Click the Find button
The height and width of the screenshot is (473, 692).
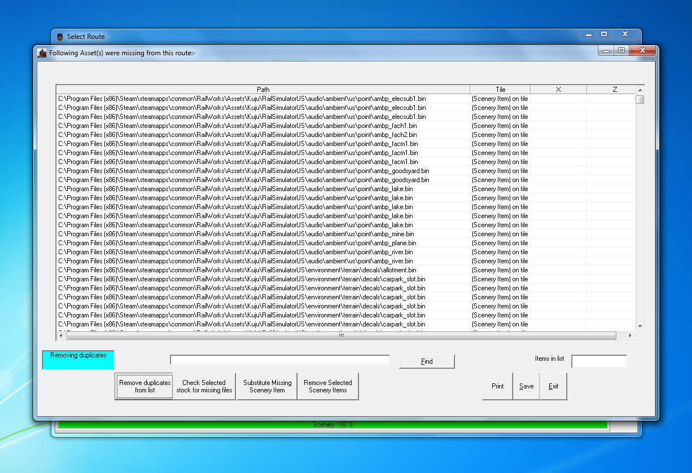pos(427,361)
